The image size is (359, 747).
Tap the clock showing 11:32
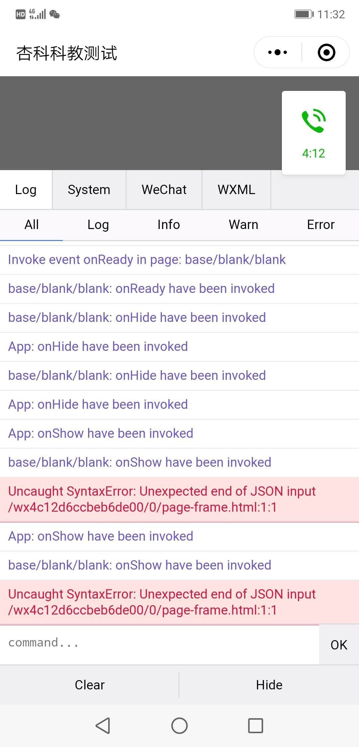pyautogui.click(x=331, y=14)
